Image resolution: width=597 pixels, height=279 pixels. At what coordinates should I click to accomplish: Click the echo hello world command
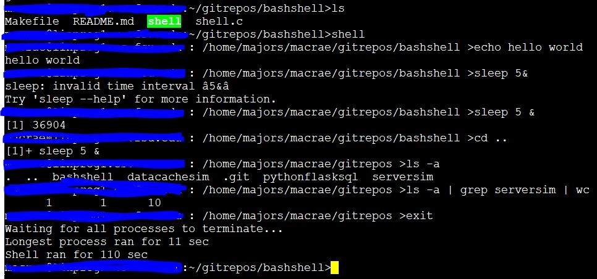[x=528, y=47]
